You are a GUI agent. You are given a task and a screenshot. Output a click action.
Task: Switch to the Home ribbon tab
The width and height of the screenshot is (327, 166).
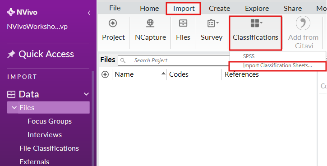click(x=149, y=8)
